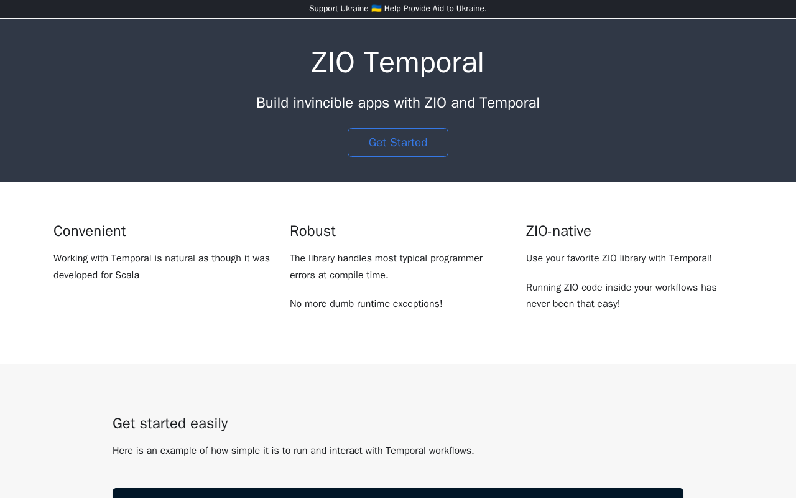Click the 'No more dumb runtime exceptions!' line
Viewport: 796px width, 498px height.
point(366,304)
